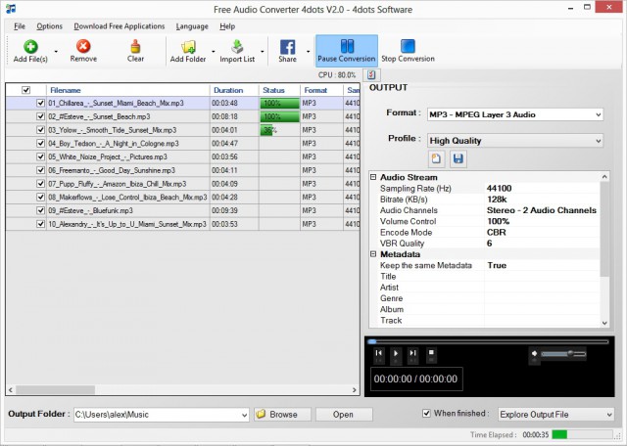Open dropdown arrow next to Import List
Viewport: 627px width, 446px height.
(x=263, y=51)
